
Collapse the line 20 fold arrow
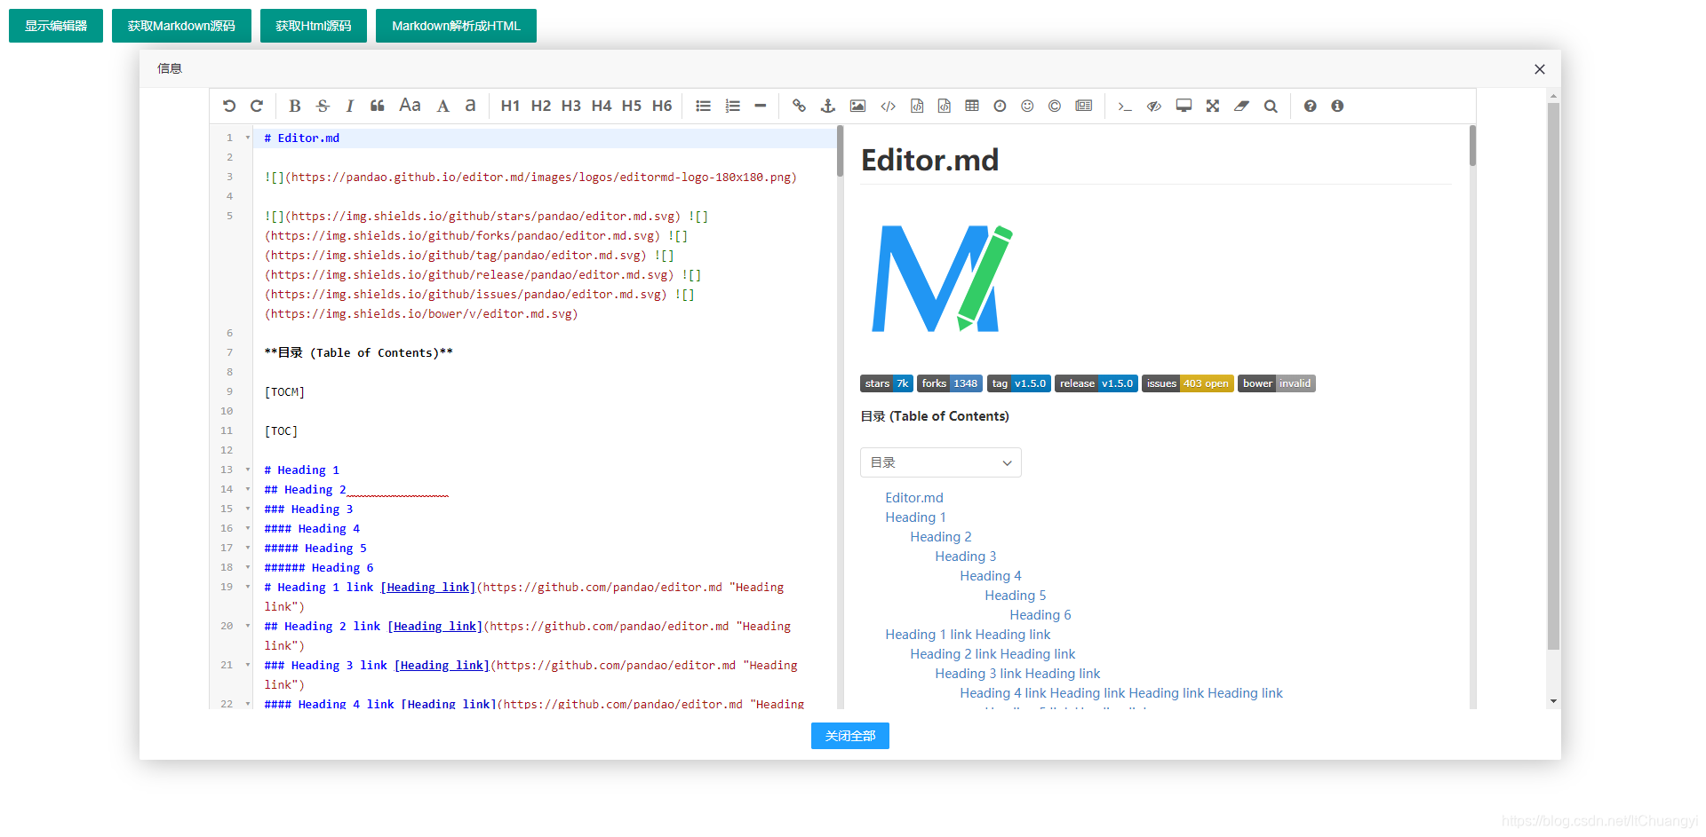pos(248,626)
